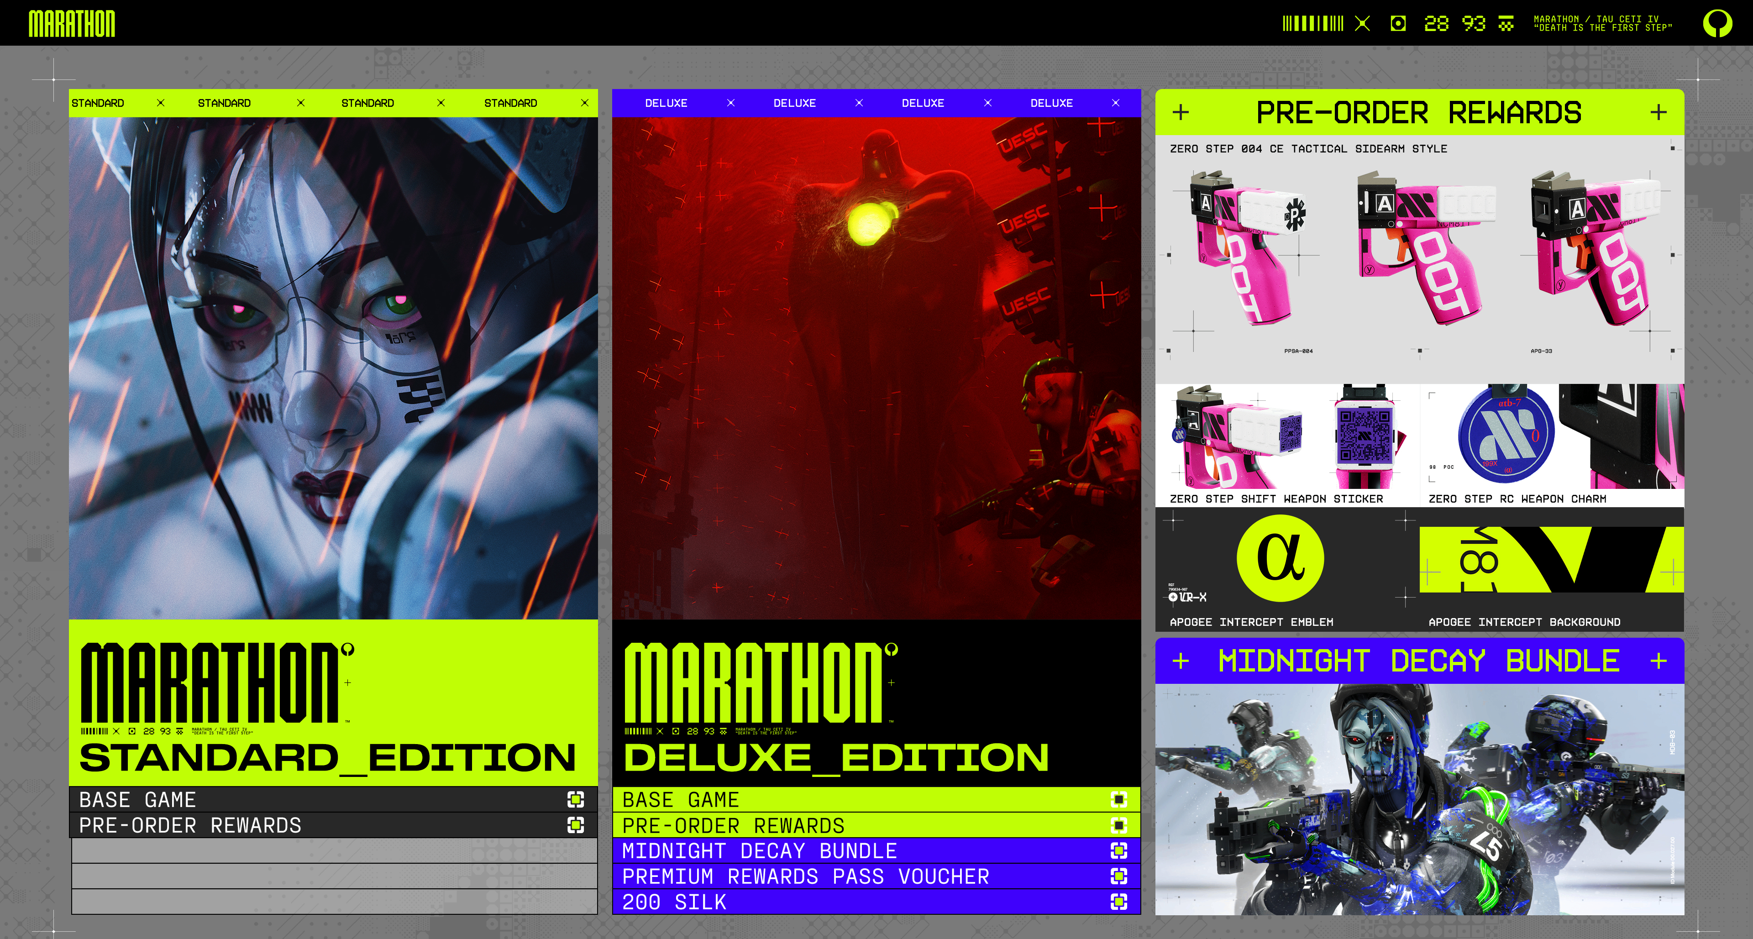The width and height of the screenshot is (1753, 939).
Task: Toggle 200 Silk checkbox in Deluxe Edition
Action: click(1118, 902)
